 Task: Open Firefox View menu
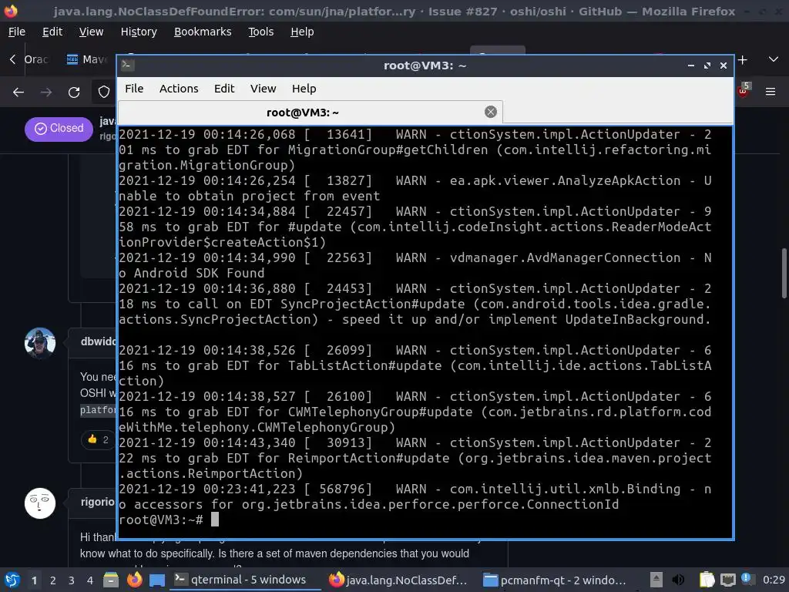[x=91, y=32]
